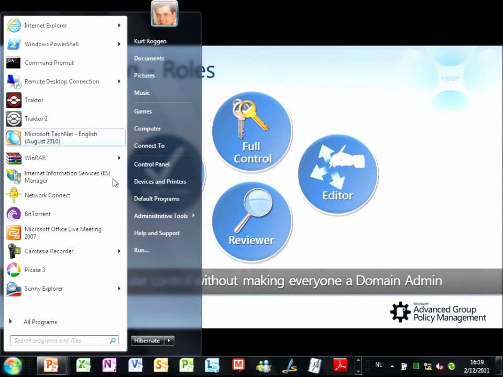The width and height of the screenshot is (503, 377).
Task: Open Publisher from the taskbar
Action: pyautogui.click(x=187, y=365)
